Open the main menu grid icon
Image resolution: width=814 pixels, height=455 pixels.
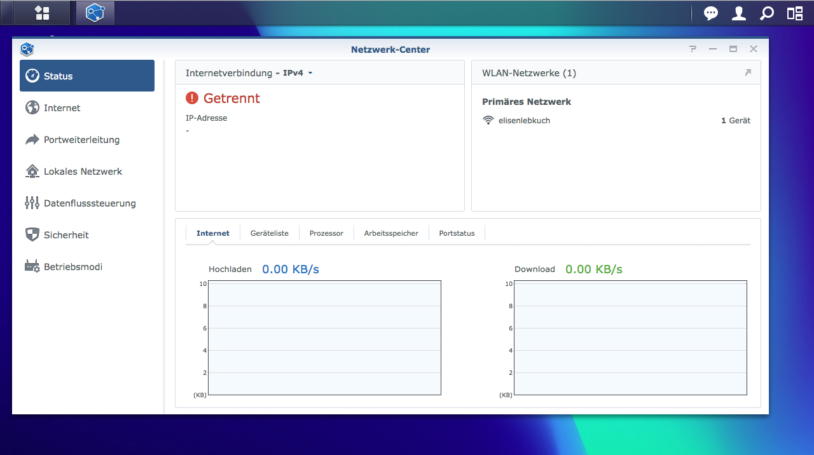(42, 13)
